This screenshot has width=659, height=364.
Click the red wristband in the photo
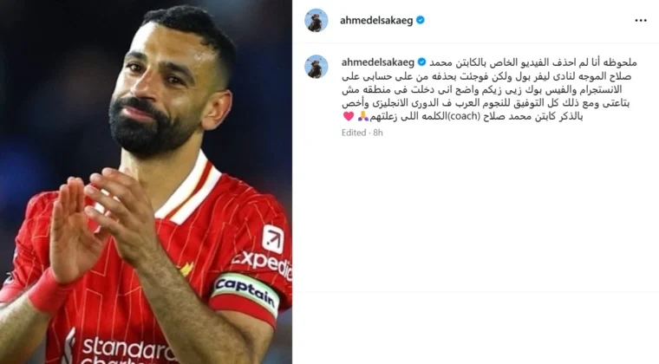(x=45, y=292)
